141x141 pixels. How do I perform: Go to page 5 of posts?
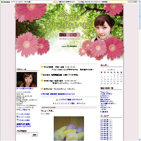click(69, 103)
